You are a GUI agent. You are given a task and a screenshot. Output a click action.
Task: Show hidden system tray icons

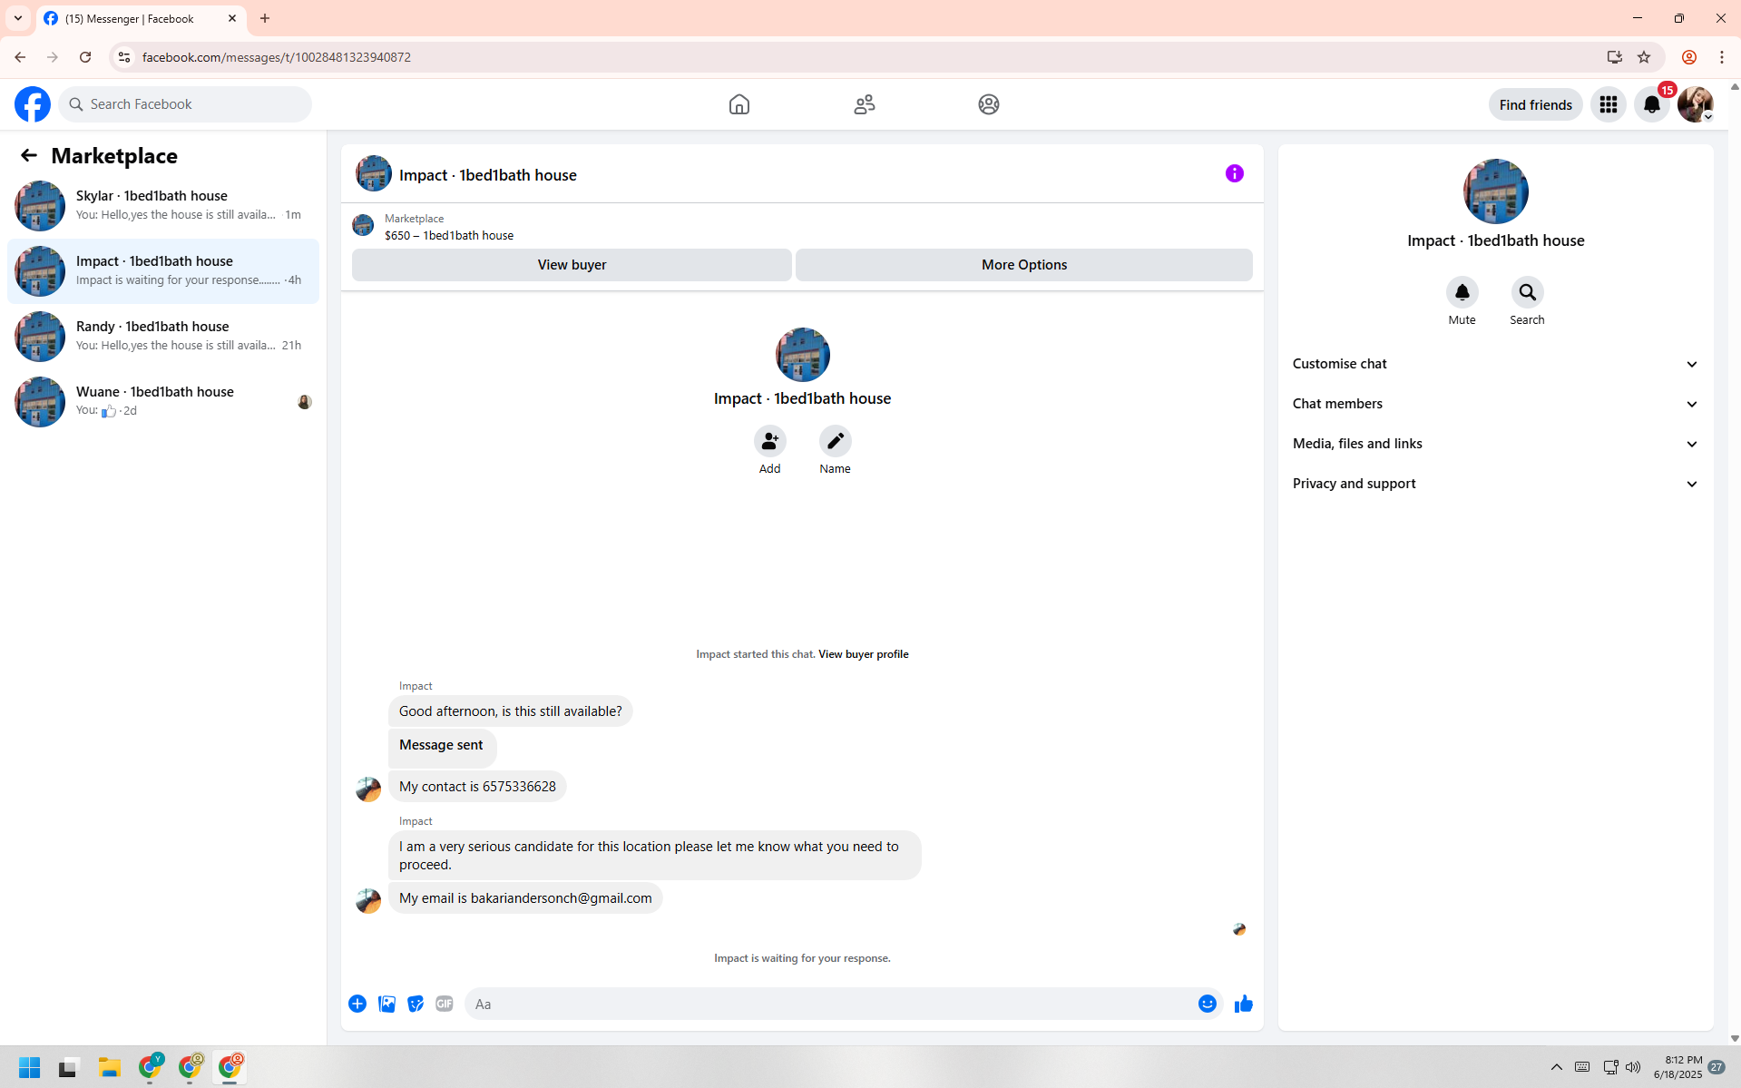1557,1067
